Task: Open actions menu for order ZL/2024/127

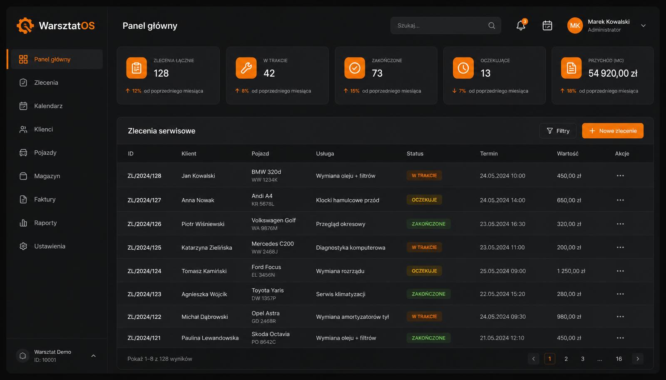Action: (620, 200)
